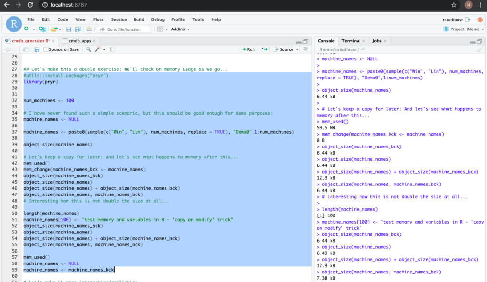This screenshot has height=282, width=487.
Task: Click the compile report notebook icon
Action: 113,49
